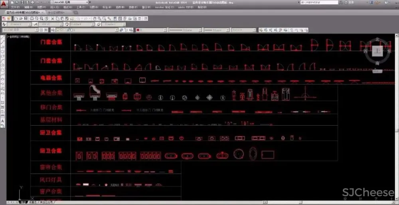Open the File menu (文件)

click(15, 7)
